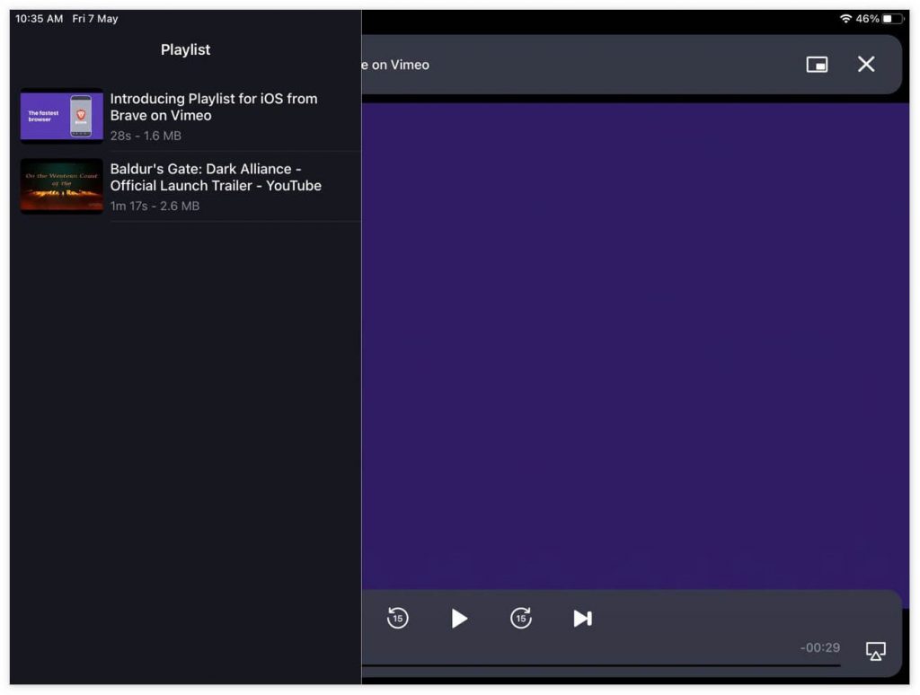
Task: Click the "on Vimeo" video title text
Action: pos(395,65)
